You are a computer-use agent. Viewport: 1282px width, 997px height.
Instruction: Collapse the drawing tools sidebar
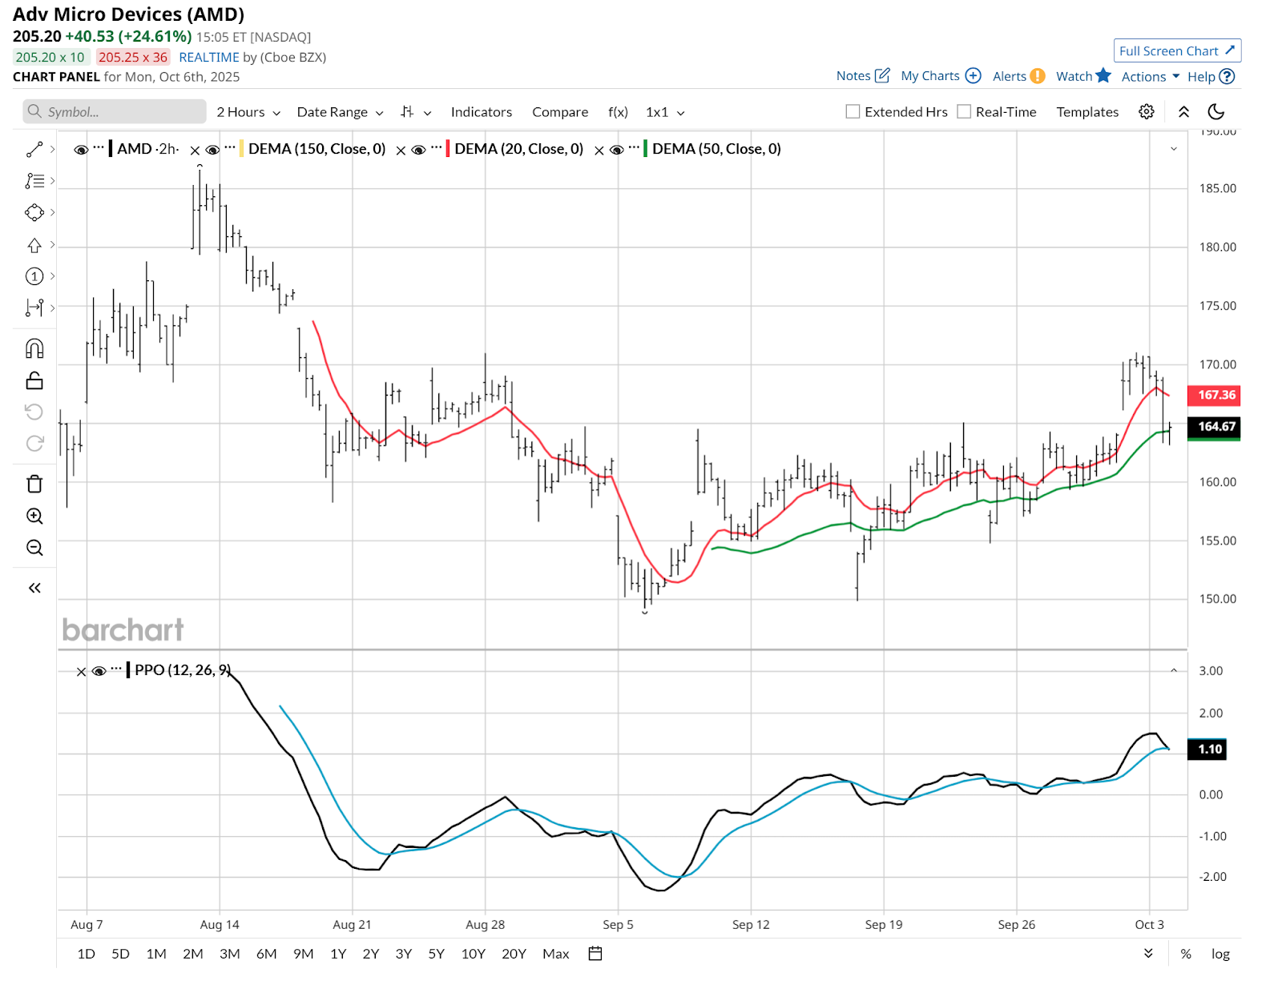pos(34,588)
